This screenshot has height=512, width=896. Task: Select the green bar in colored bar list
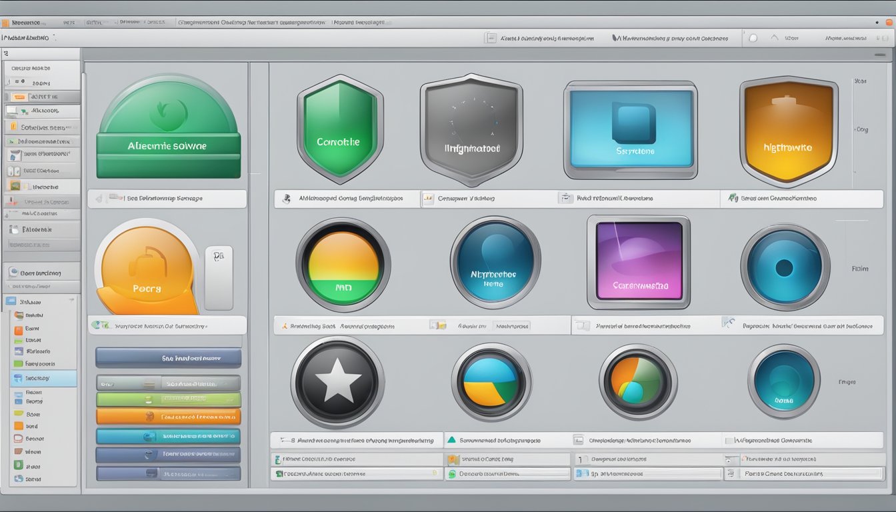point(168,400)
